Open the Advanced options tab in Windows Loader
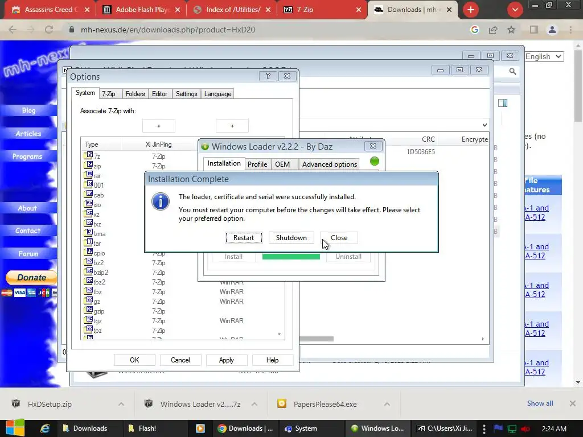The image size is (583, 437). pyautogui.click(x=330, y=164)
